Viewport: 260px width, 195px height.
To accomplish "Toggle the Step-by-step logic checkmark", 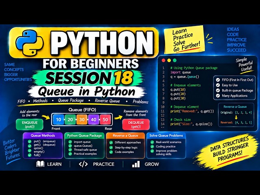I will 111,147.
